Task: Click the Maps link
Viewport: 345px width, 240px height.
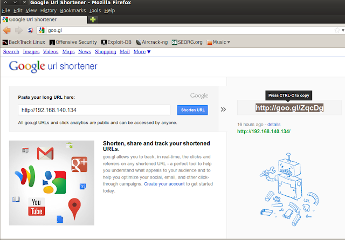Action: (68, 52)
